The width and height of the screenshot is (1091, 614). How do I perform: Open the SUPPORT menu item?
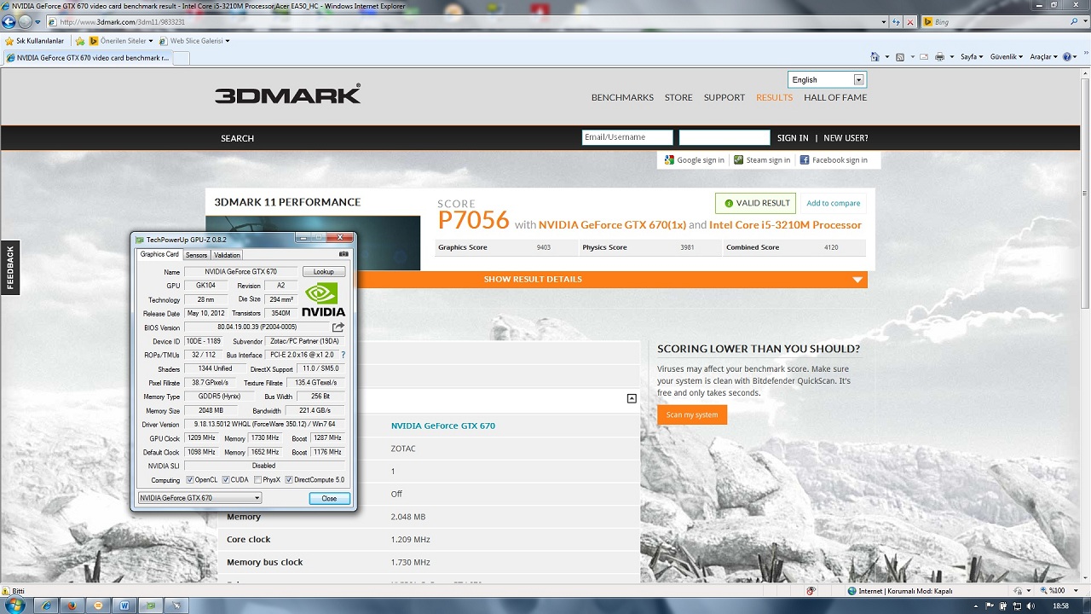[x=724, y=97]
